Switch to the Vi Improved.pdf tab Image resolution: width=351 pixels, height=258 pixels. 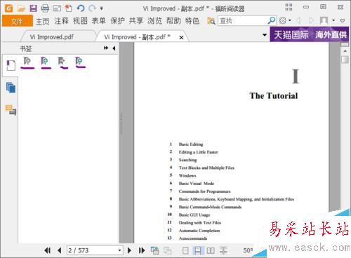52,37
